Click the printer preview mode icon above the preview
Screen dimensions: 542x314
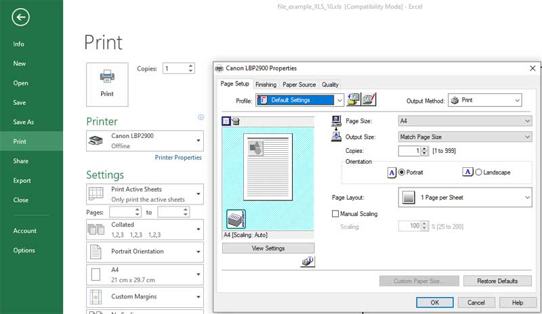point(236,121)
